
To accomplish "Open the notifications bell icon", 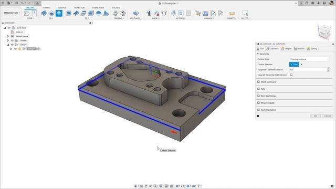I will (319, 3).
